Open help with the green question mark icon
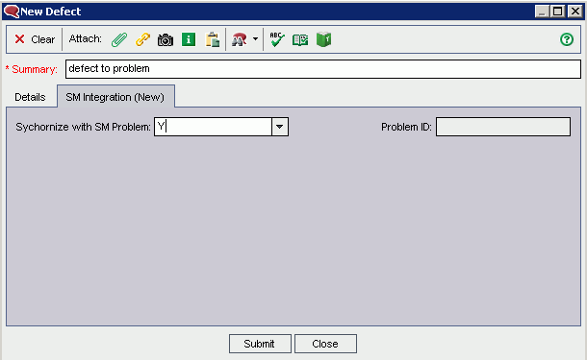This screenshot has height=360, width=587. coord(567,39)
